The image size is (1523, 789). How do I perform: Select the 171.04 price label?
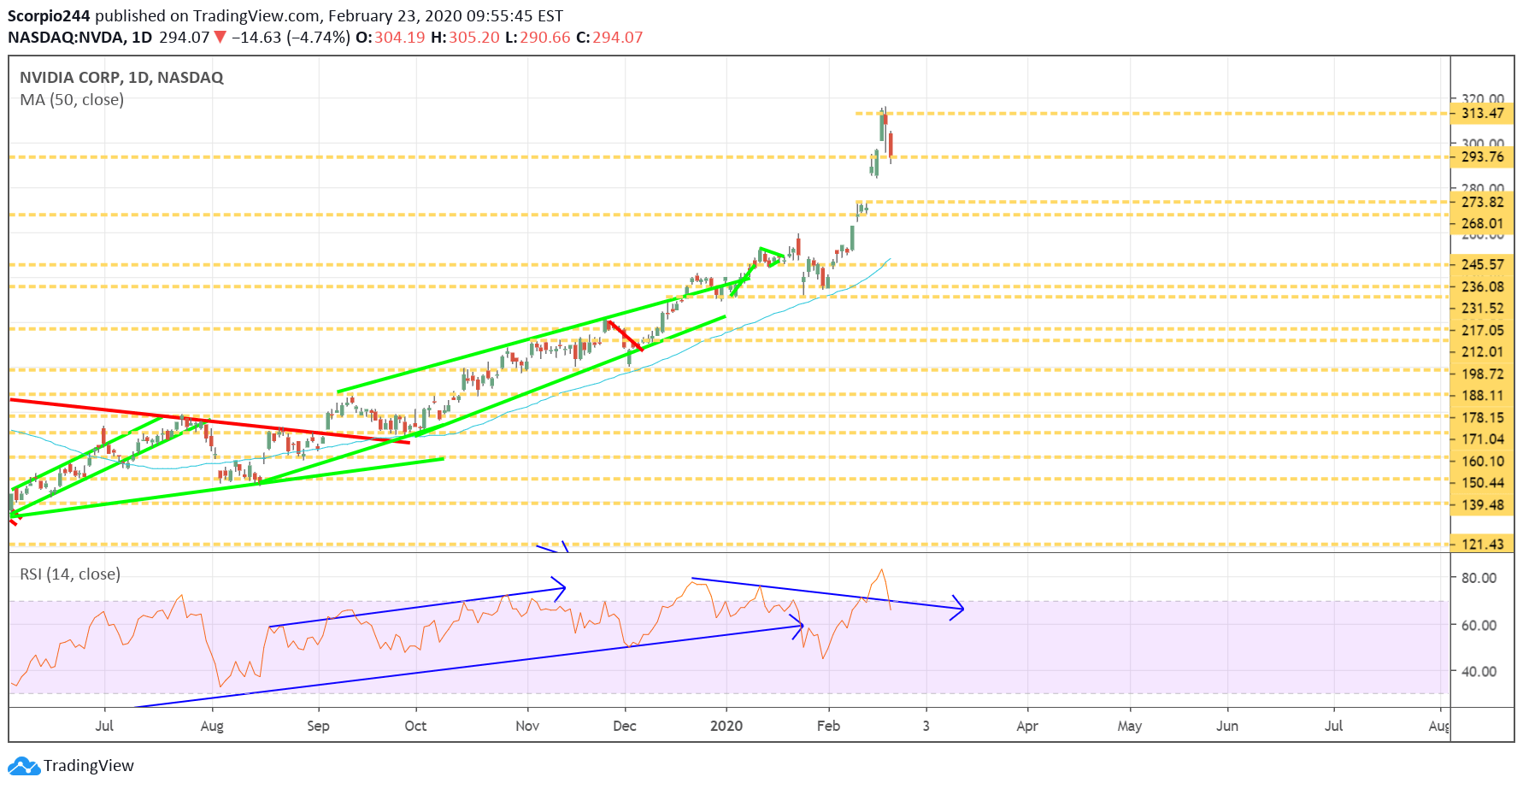pyautogui.click(x=1483, y=439)
